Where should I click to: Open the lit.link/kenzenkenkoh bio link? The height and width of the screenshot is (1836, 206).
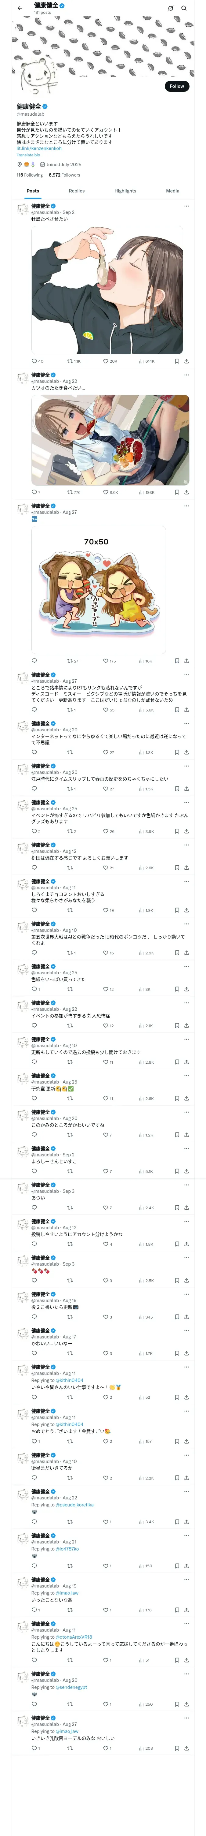click(x=39, y=148)
